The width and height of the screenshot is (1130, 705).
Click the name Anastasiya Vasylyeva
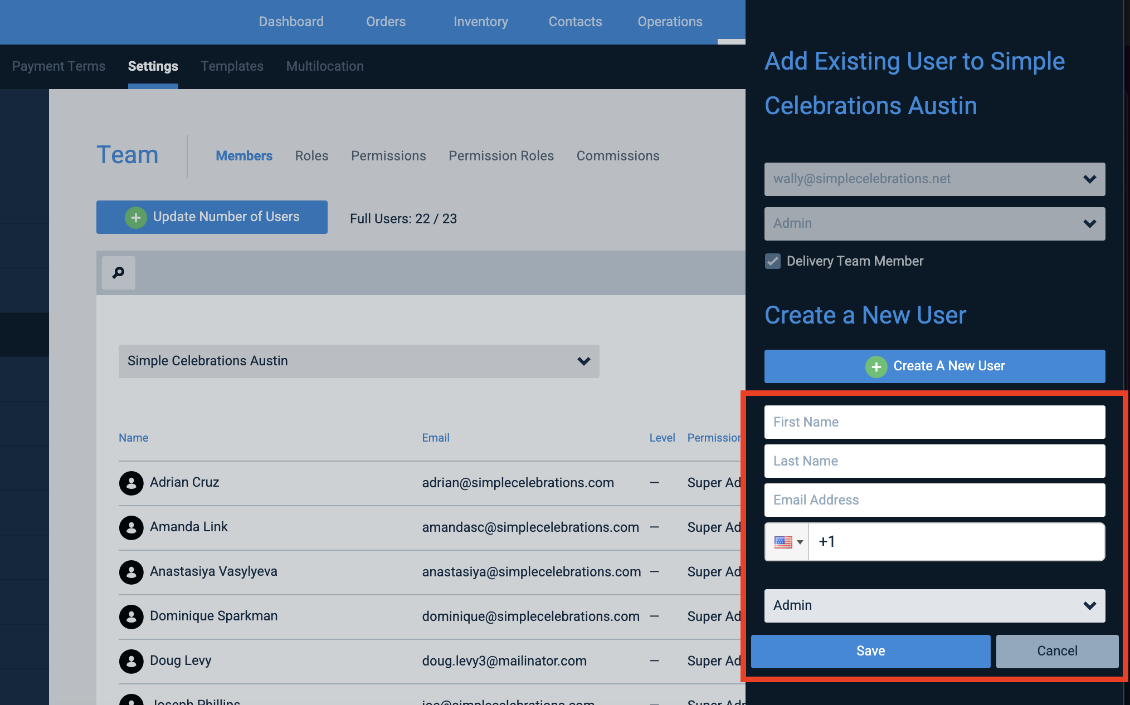pyautogui.click(x=213, y=571)
